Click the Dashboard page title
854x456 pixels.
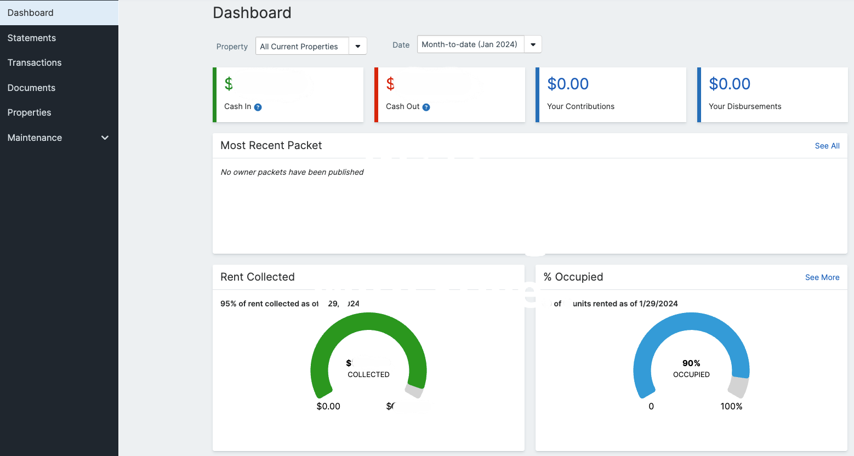click(x=252, y=13)
